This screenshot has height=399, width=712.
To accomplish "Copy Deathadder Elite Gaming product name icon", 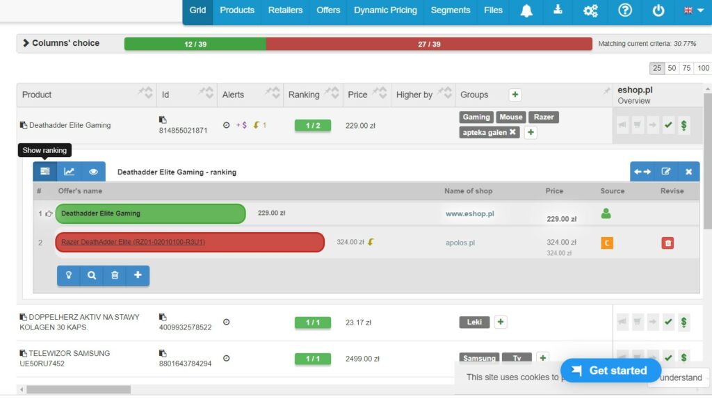I will [24, 125].
